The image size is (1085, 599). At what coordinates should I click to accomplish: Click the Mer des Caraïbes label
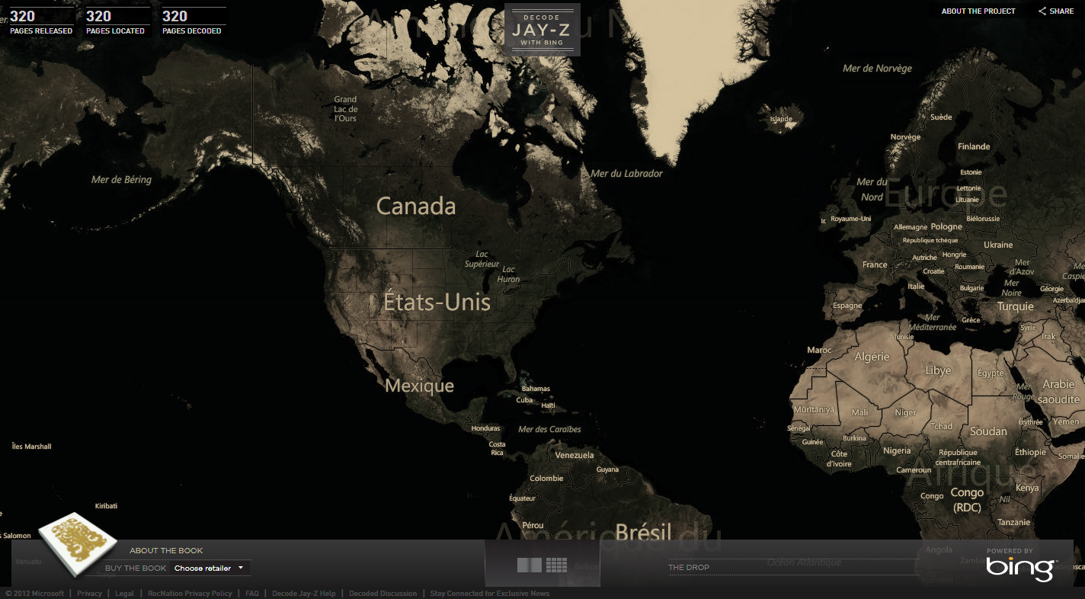tap(549, 429)
